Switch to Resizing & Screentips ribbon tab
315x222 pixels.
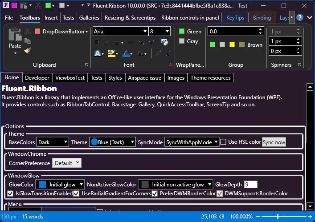pyautogui.click(x=130, y=18)
